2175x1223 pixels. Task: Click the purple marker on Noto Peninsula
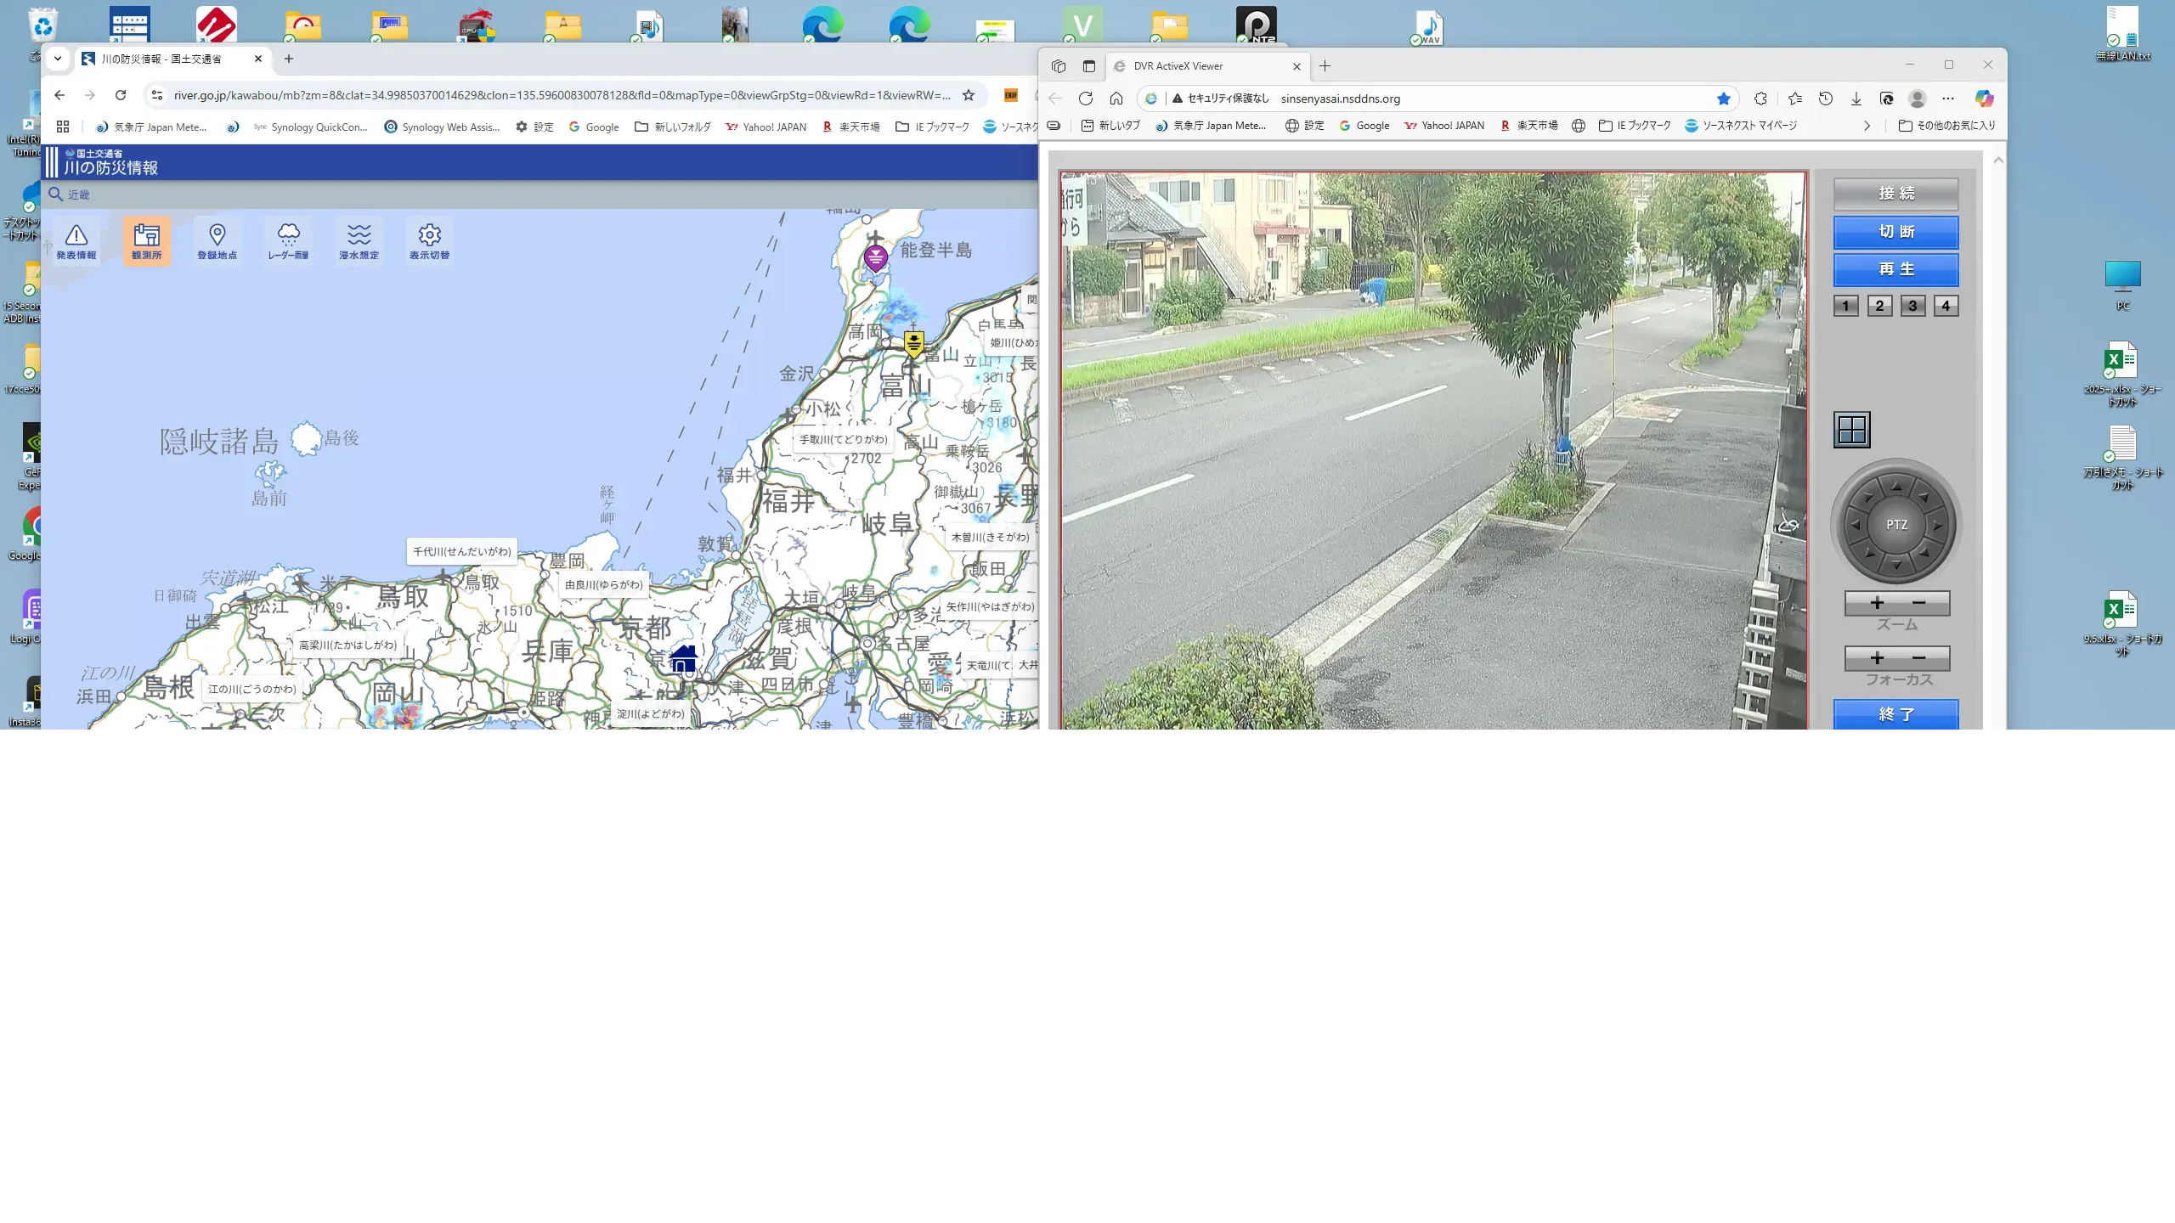click(x=875, y=256)
